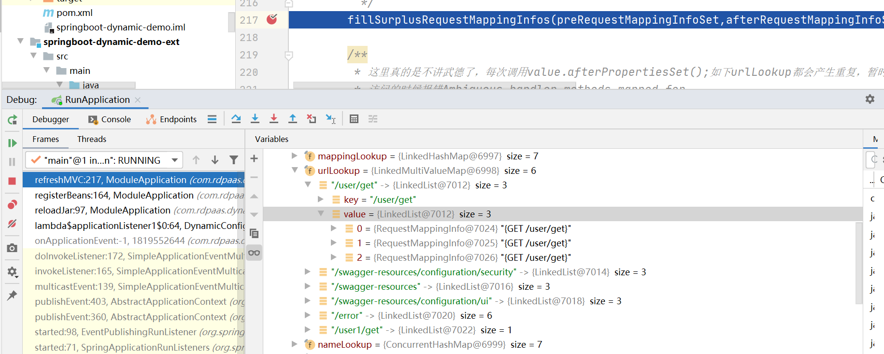
Task: Collapse the value LinkedList@7012 node
Action: pos(320,213)
